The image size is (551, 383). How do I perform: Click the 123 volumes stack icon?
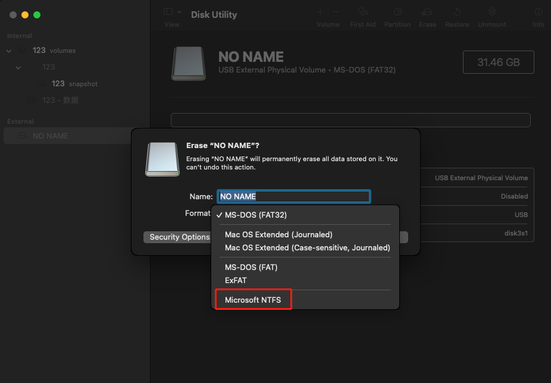22,50
